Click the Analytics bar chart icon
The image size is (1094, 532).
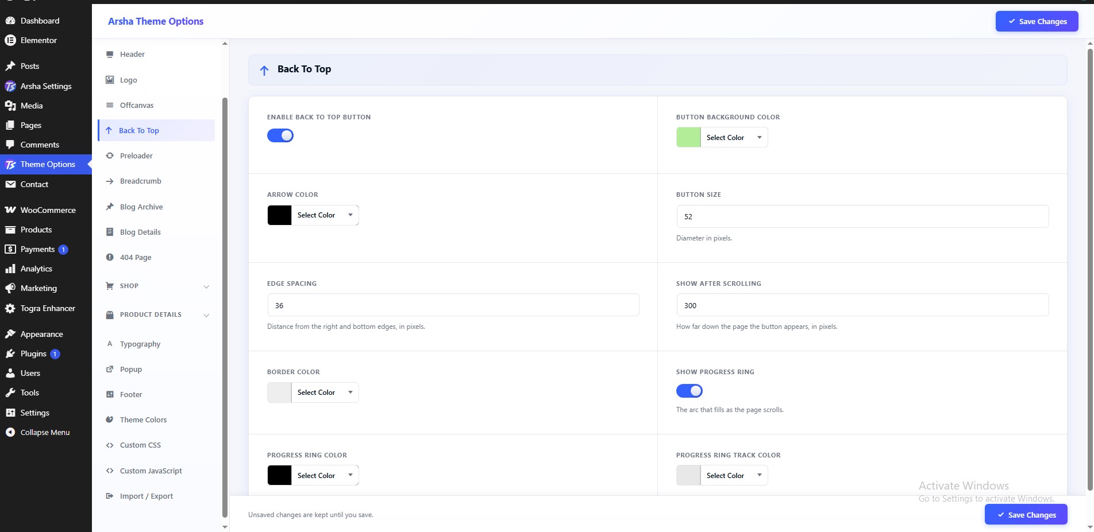(x=10, y=269)
